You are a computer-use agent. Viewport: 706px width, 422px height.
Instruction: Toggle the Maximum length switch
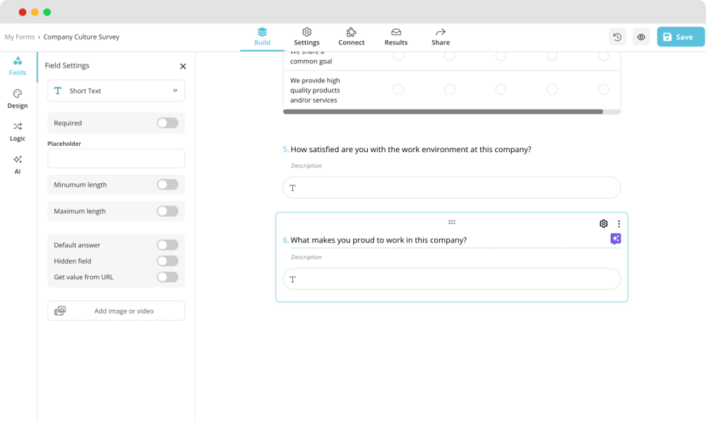[167, 211]
